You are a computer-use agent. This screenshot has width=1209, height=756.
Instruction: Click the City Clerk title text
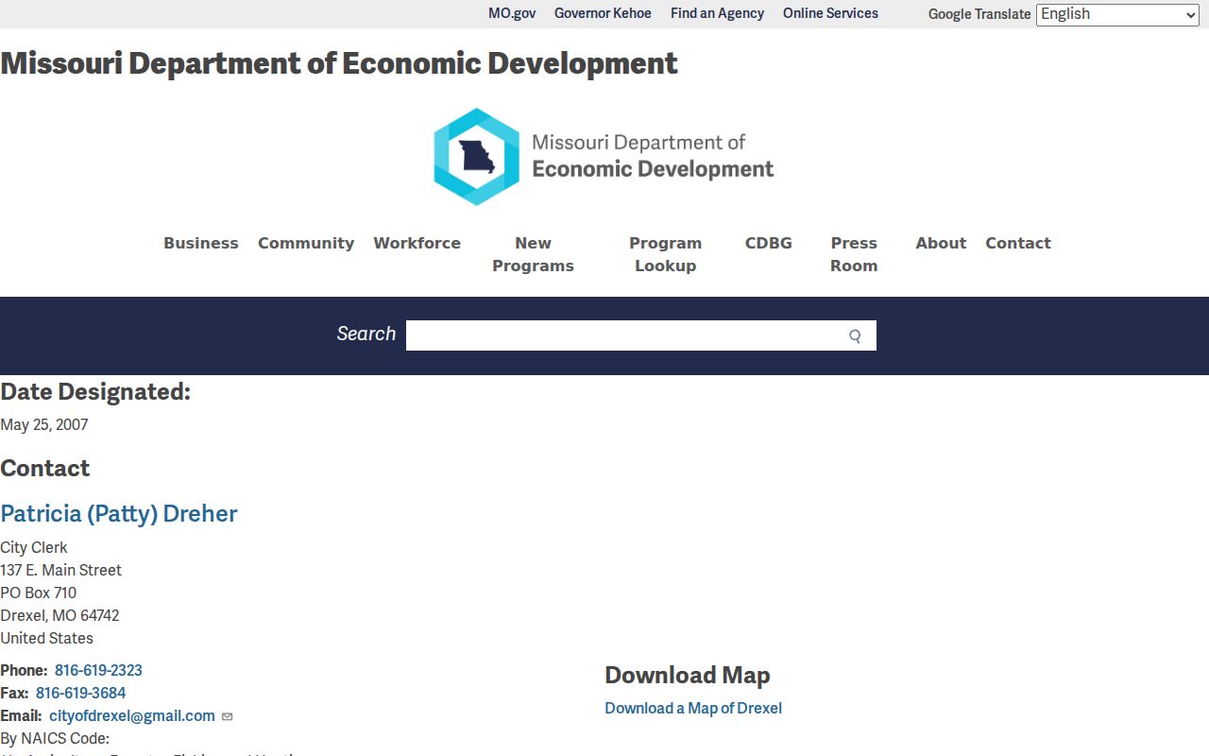pyautogui.click(x=34, y=547)
